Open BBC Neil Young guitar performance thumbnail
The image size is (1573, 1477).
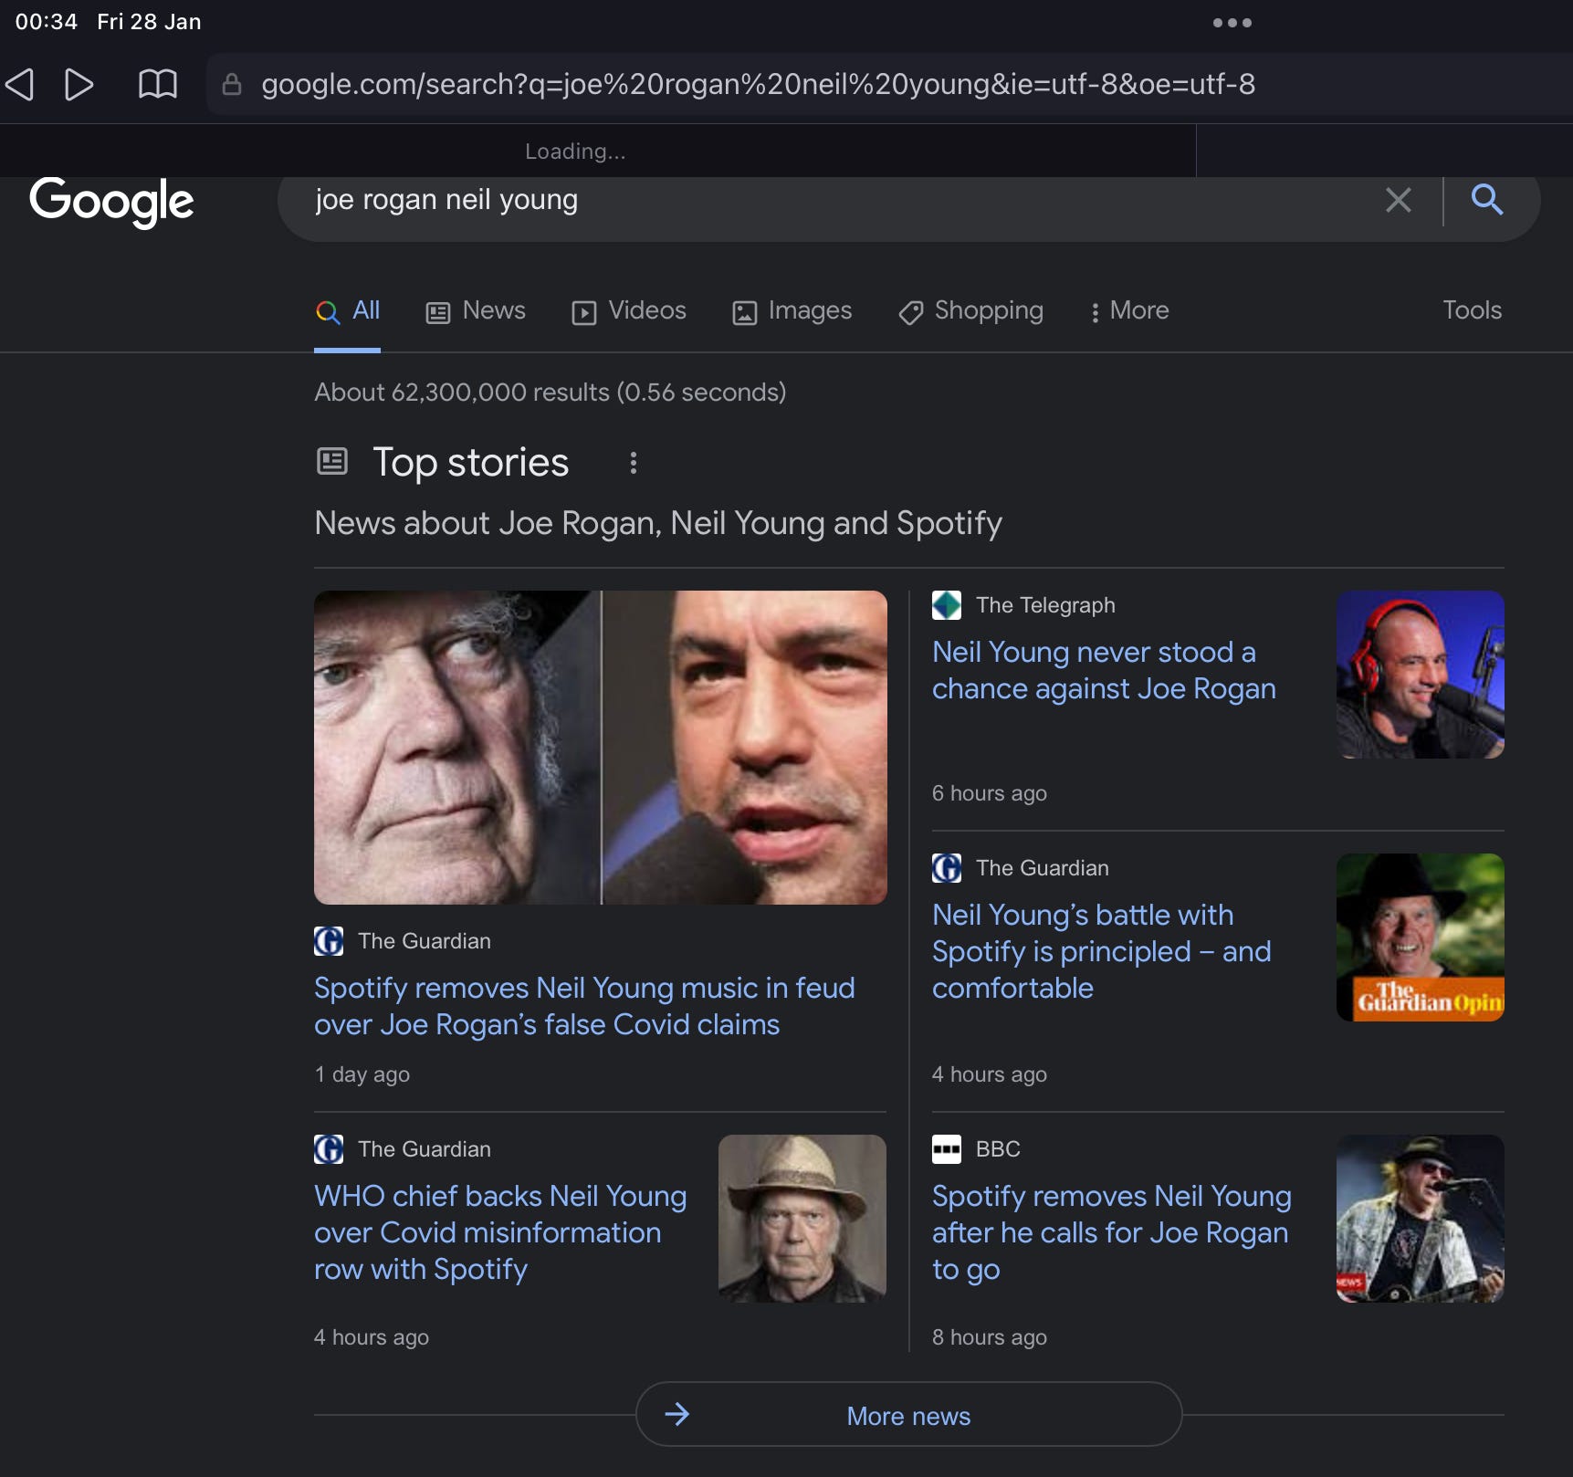tap(1421, 1219)
